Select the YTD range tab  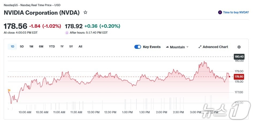click(x=52, y=47)
